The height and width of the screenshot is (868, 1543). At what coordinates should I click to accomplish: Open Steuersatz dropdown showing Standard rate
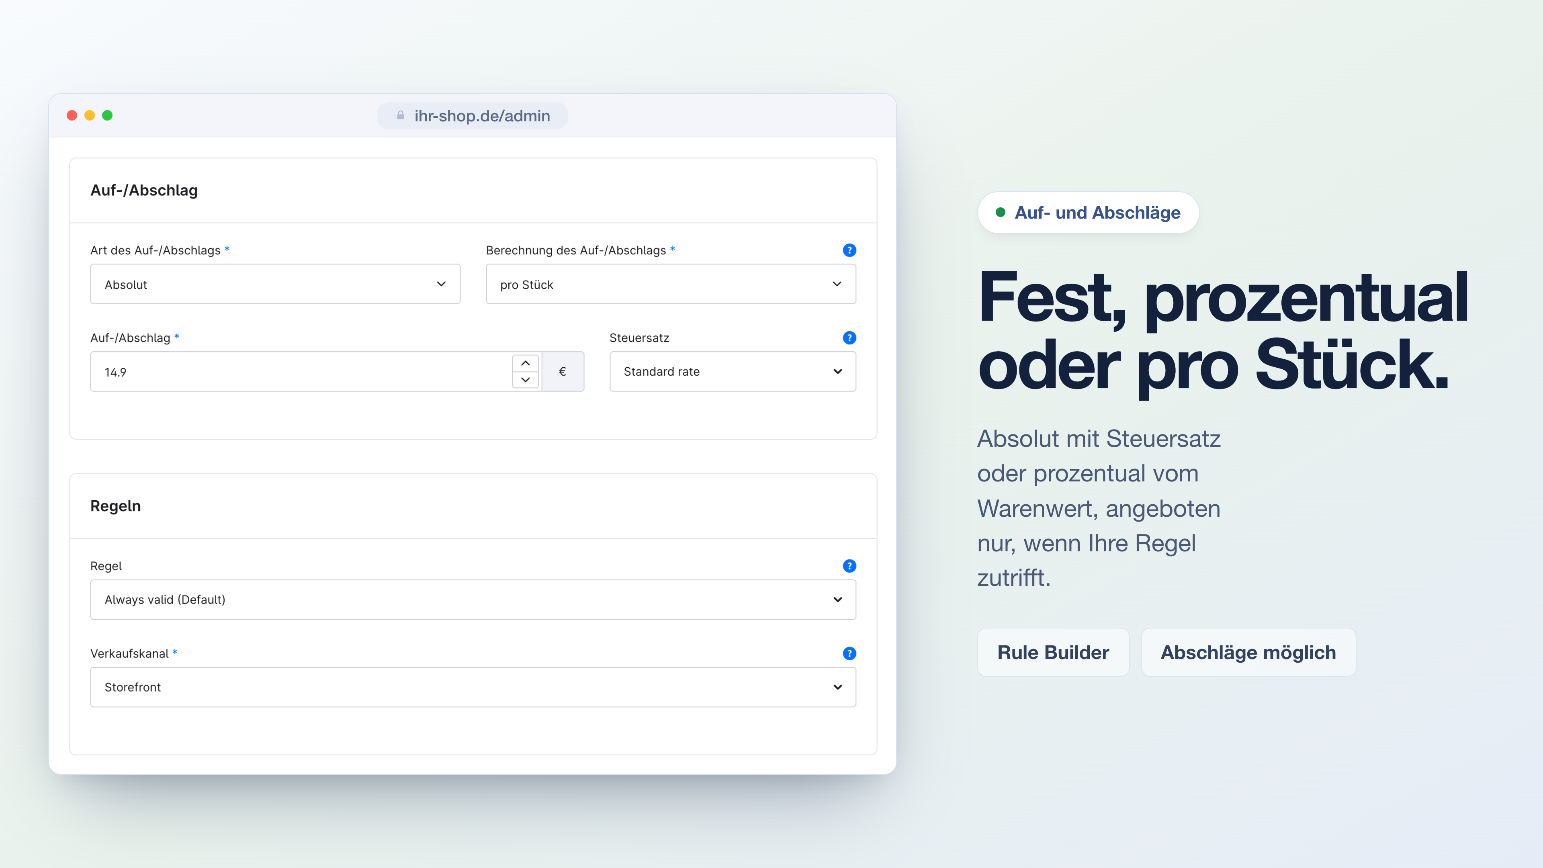[732, 371]
